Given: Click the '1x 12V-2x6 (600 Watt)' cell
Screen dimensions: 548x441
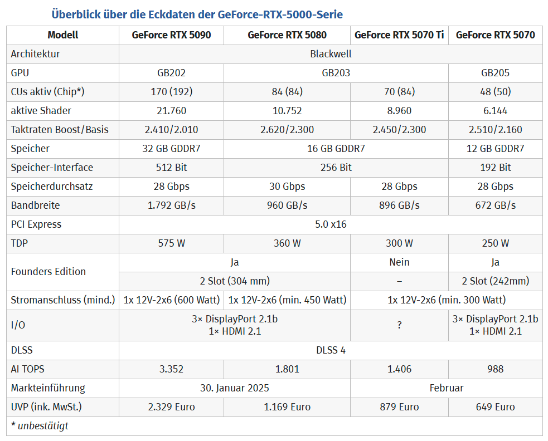Looking at the screenshot, I should 171,300.
